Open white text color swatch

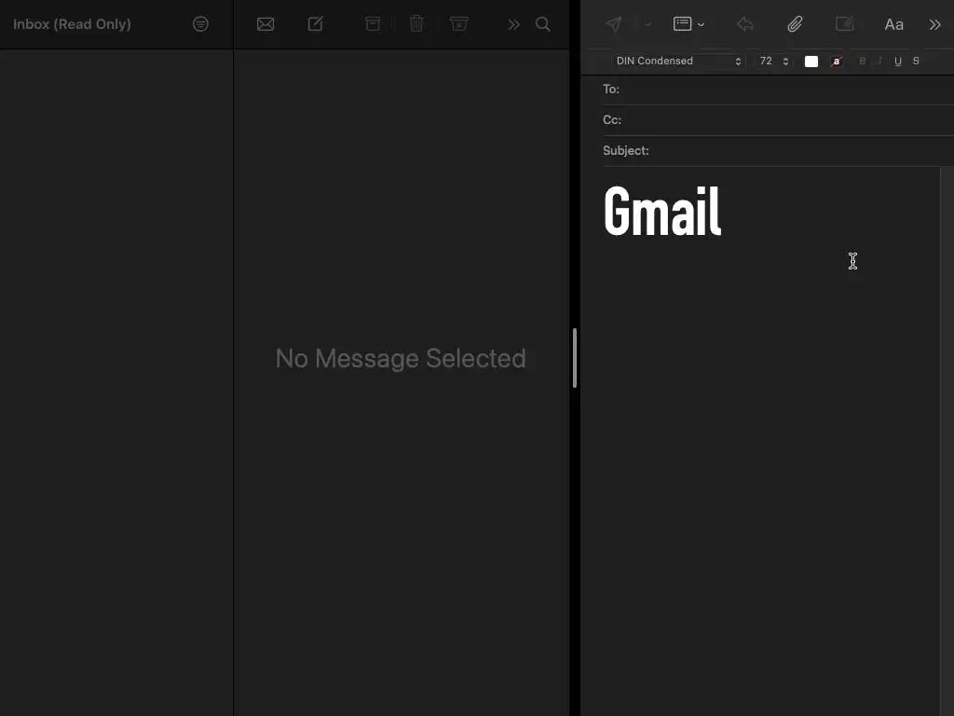click(x=811, y=62)
